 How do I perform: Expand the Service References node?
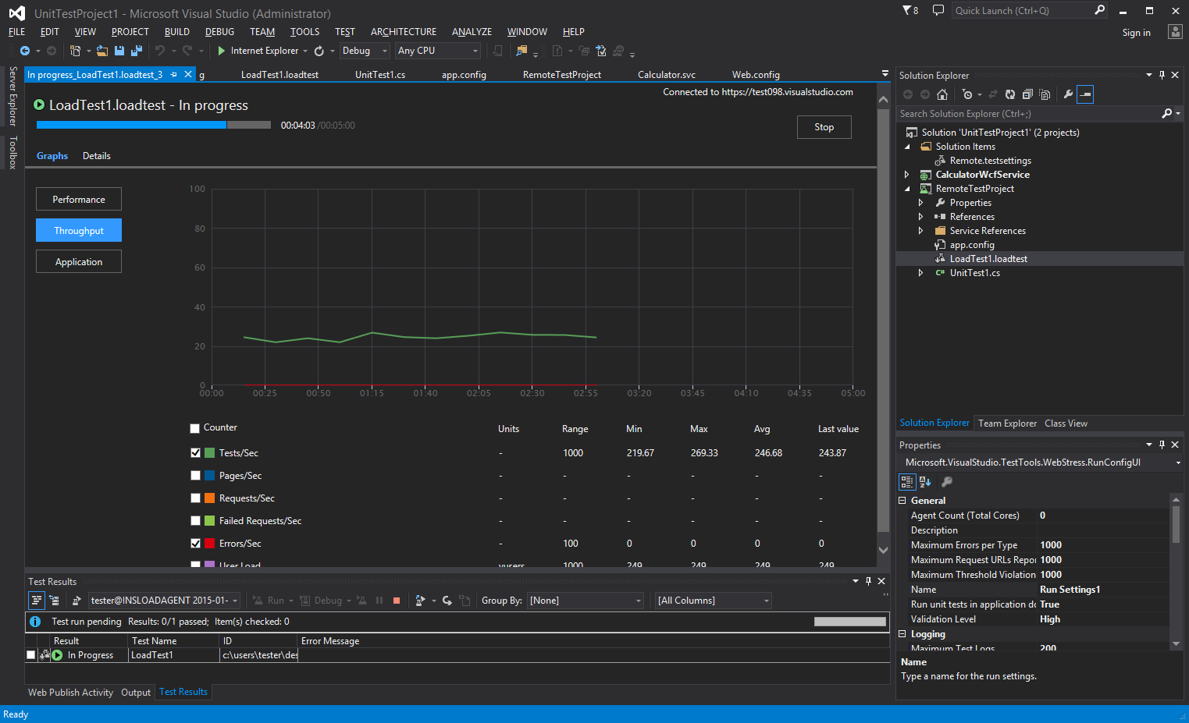point(921,231)
